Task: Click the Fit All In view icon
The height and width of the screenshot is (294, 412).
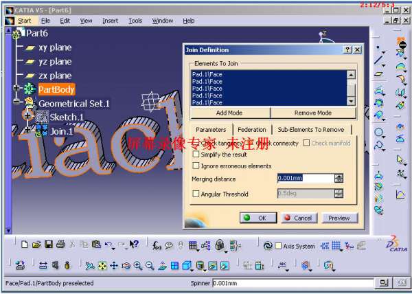Action: (x=102, y=266)
